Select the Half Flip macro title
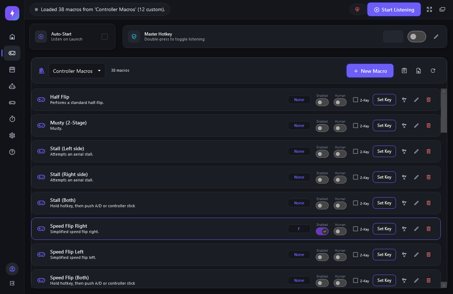 point(59,97)
